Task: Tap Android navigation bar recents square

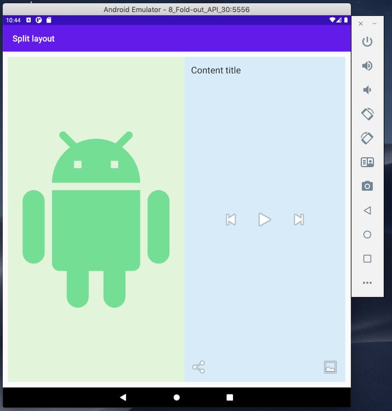Action: tap(230, 397)
